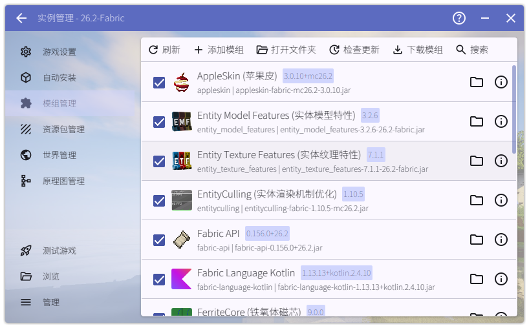Click the EMF mod icon

(x=182, y=121)
